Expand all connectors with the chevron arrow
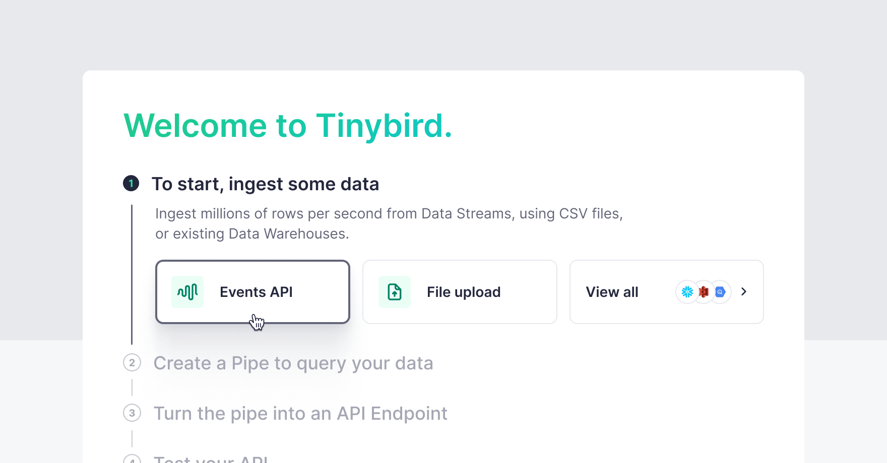 point(744,292)
